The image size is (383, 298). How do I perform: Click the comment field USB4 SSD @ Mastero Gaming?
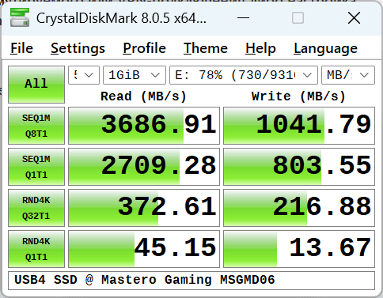click(x=191, y=281)
